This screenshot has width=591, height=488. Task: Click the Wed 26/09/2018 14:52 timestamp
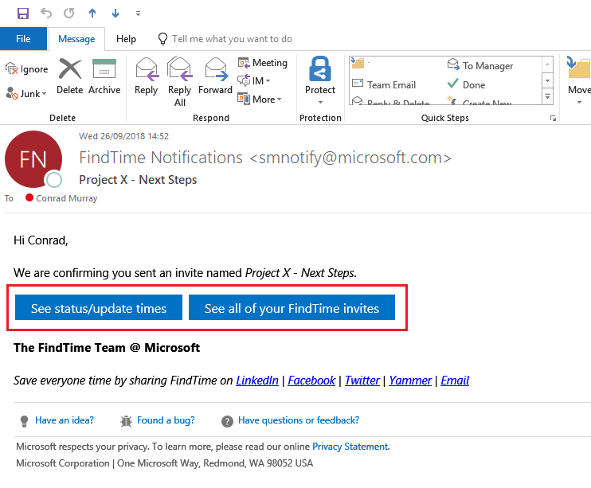pos(123,136)
